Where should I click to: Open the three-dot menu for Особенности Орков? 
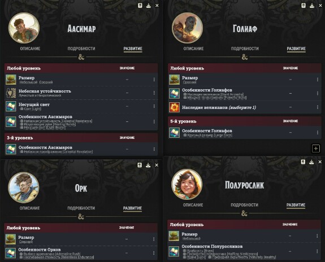pos(154,253)
